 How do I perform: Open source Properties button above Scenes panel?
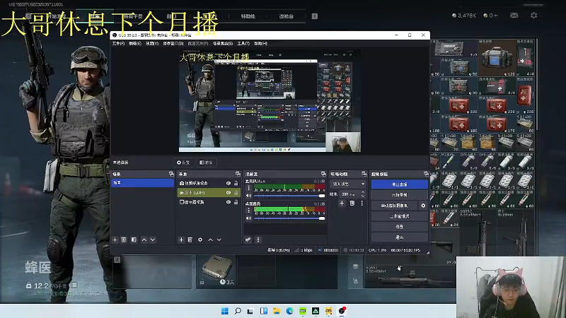click(183, 163)
